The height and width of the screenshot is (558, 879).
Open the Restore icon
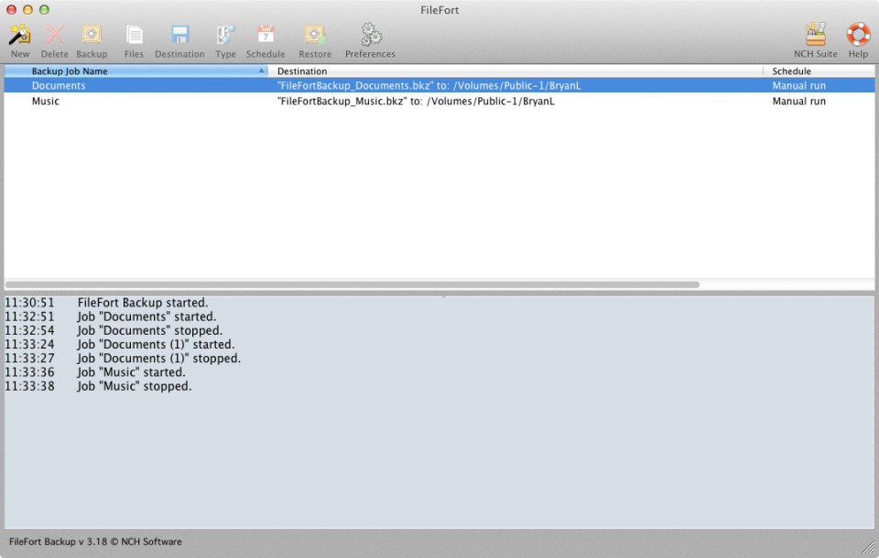click(314, 37)
